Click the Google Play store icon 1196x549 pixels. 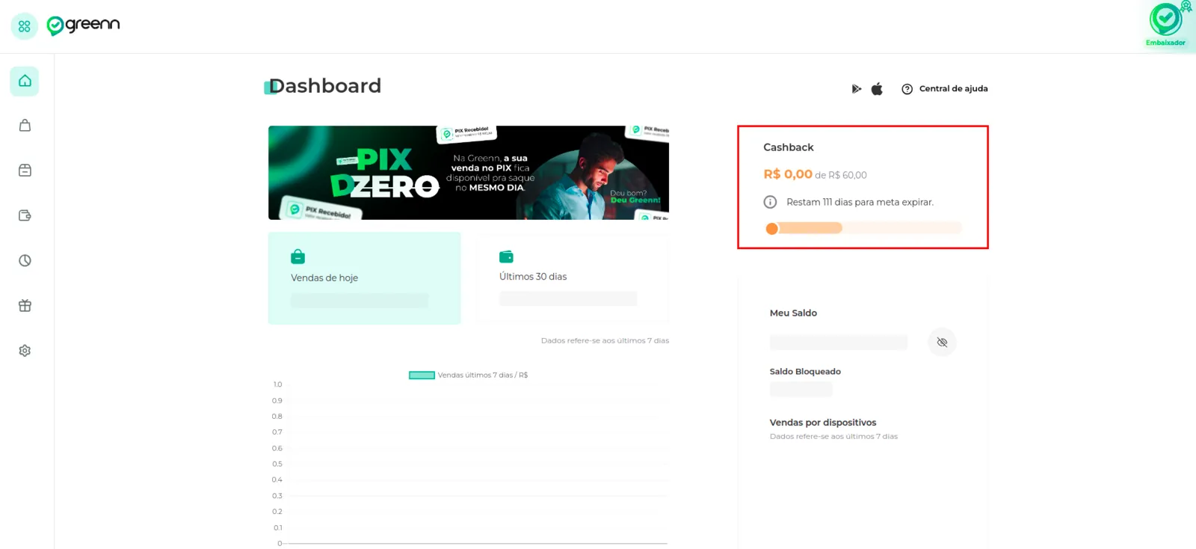857,89
